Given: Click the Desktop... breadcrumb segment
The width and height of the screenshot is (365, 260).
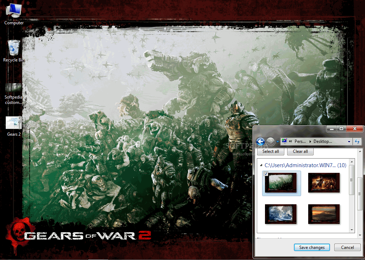Looking at the screenshot, I should point(322,141).
